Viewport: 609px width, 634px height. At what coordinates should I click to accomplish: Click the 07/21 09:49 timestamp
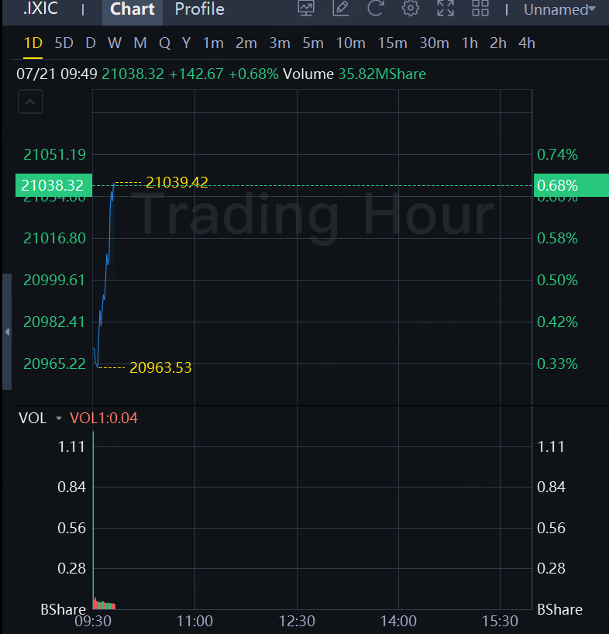pos(57,74)
